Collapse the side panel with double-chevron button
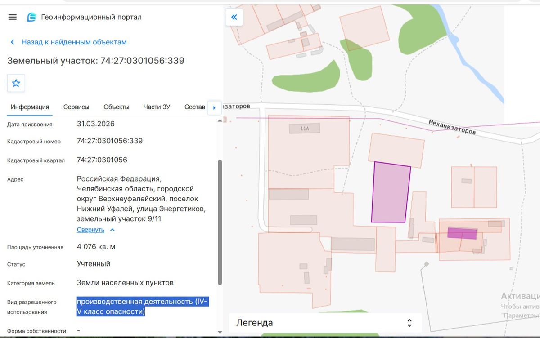The height and width of the screenshot is (338, 540). pos(234,18)
